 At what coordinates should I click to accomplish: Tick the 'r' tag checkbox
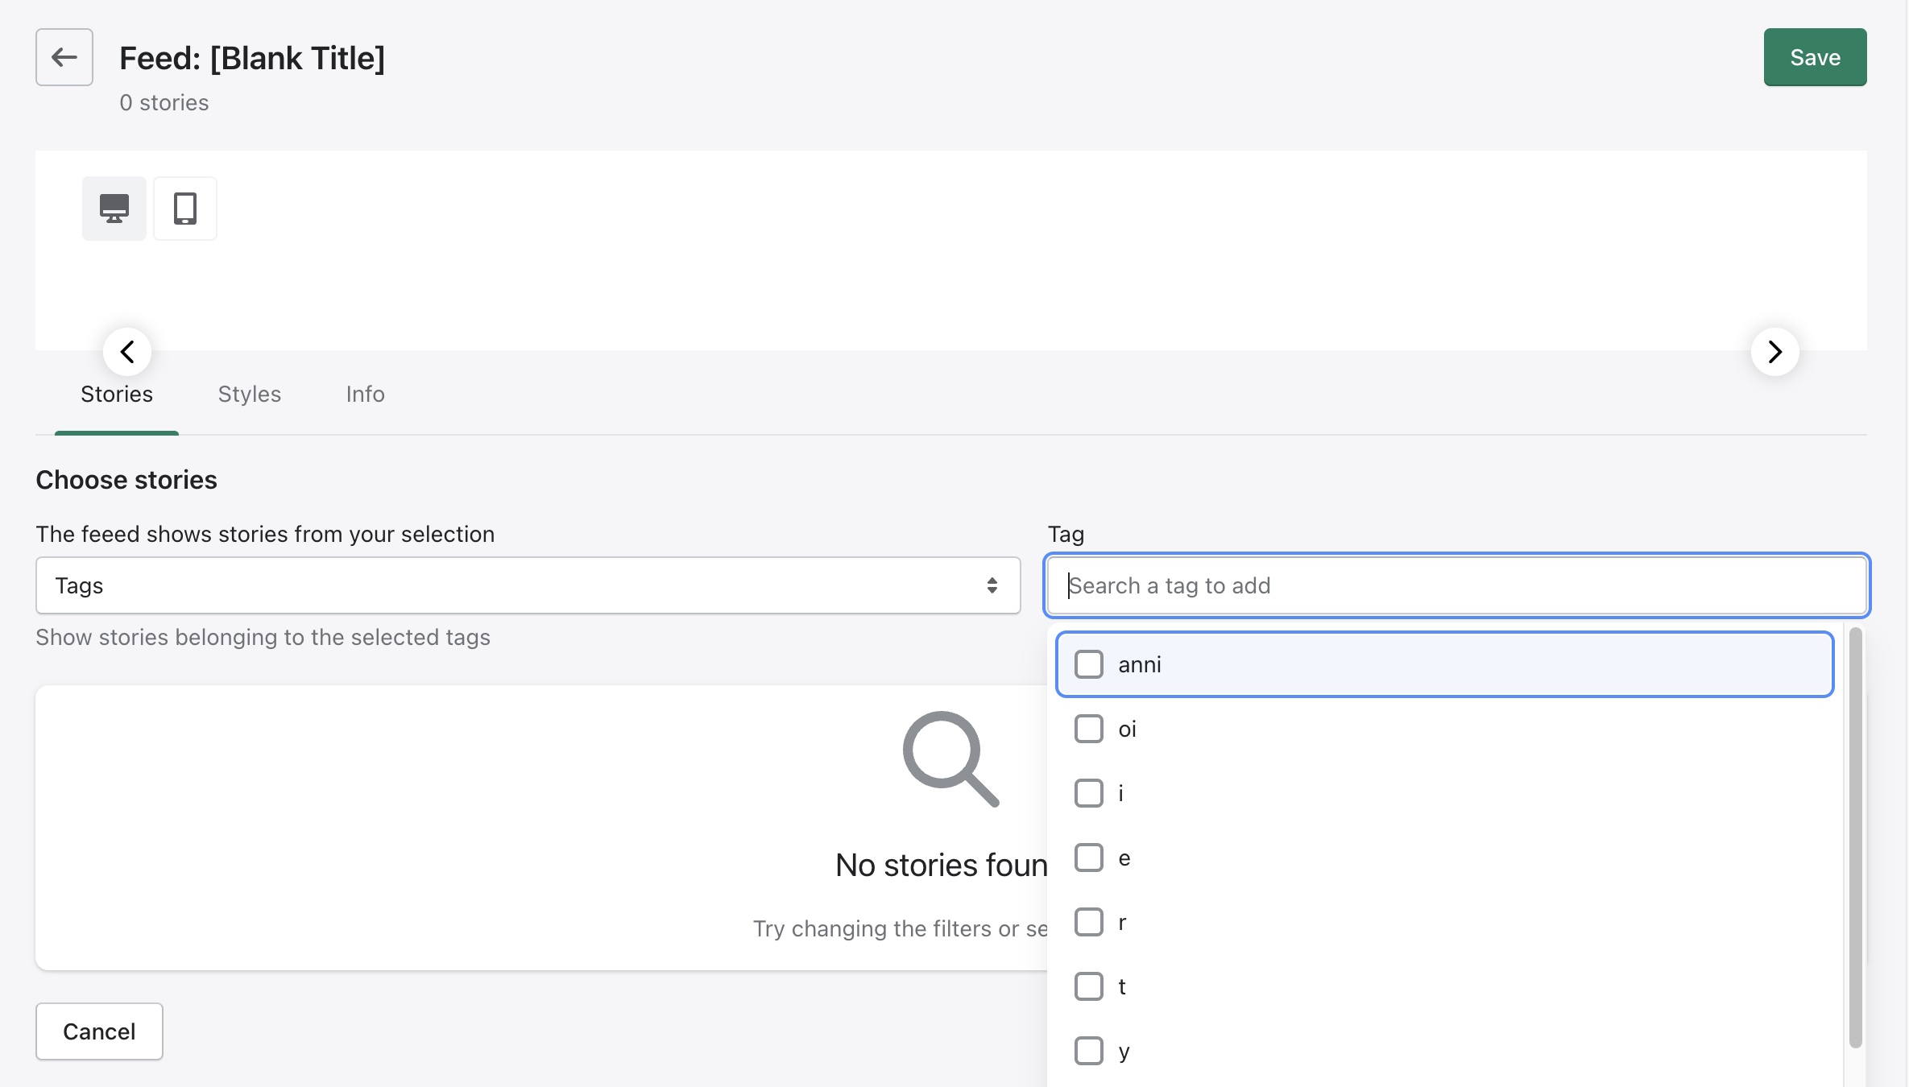pyautogui.click(x=1089, y=922)
